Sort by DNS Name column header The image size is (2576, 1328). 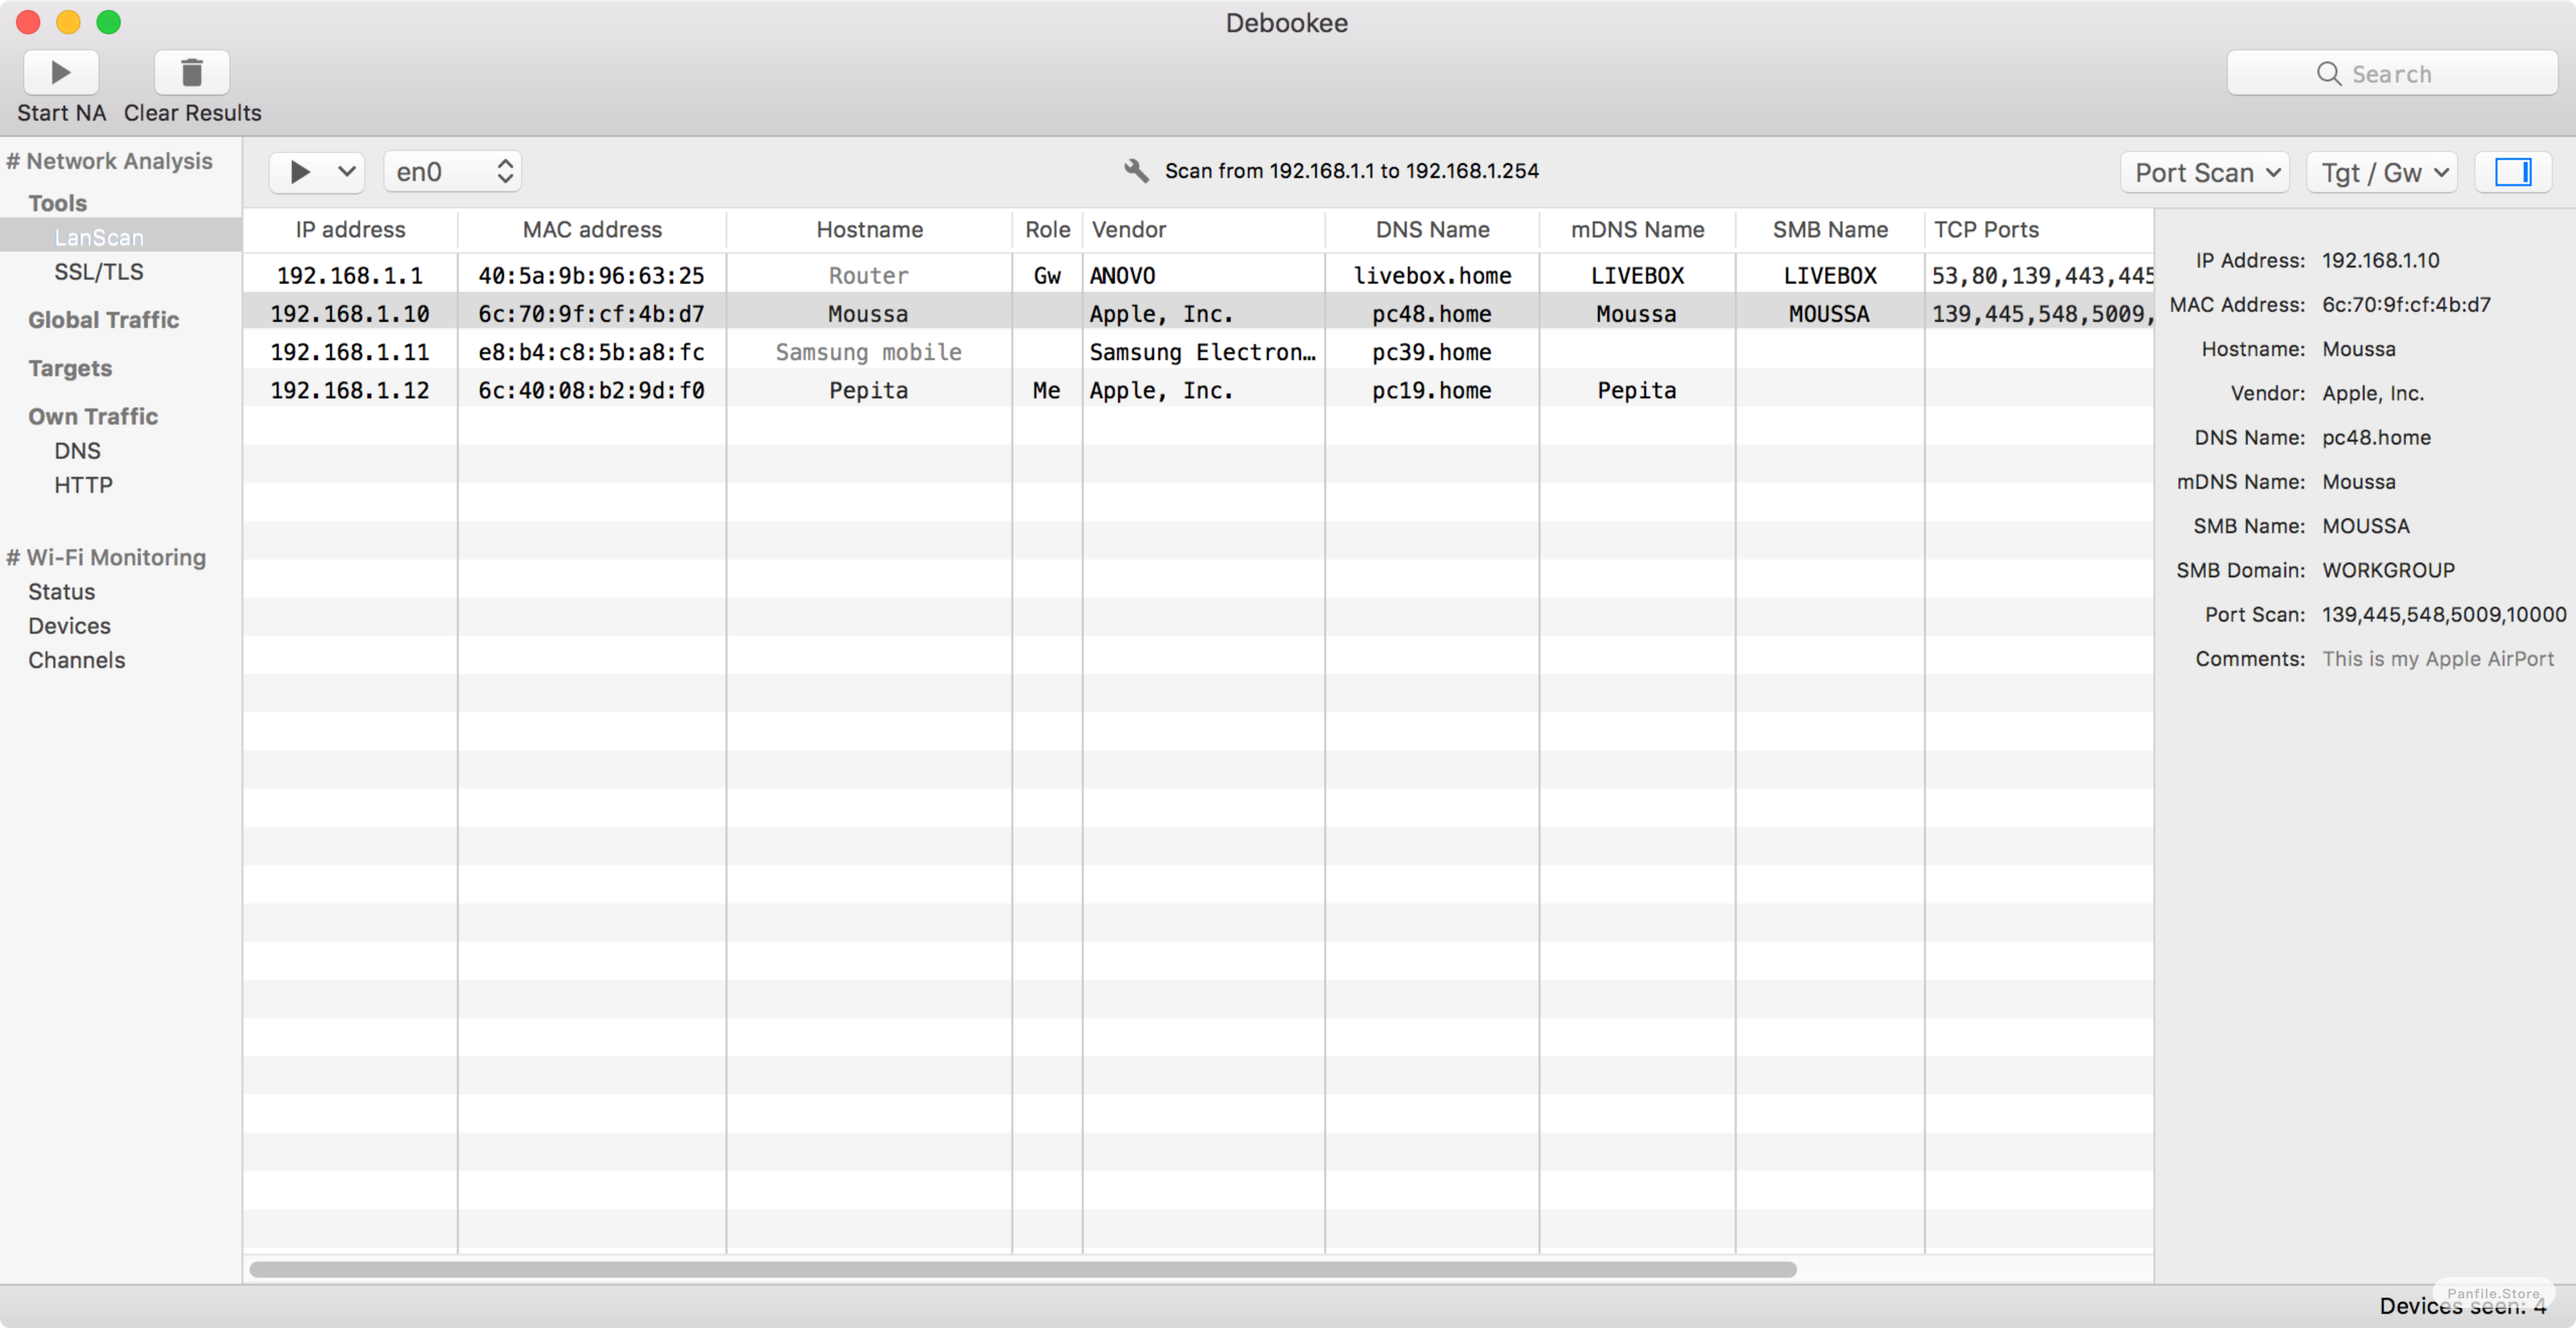pos(1432,229)
